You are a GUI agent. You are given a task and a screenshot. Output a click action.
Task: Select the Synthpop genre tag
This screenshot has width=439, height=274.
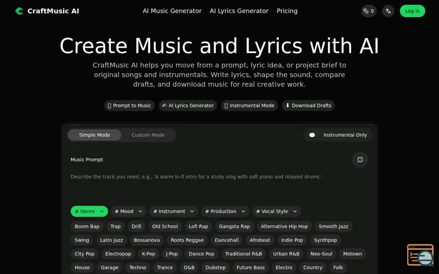325,240
